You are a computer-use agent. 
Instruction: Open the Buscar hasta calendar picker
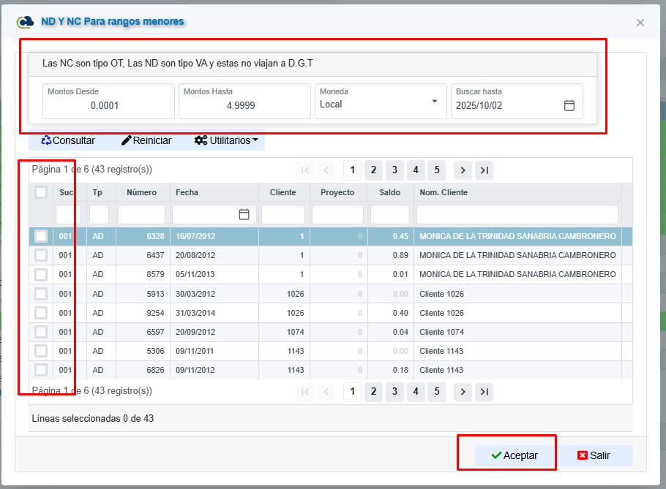click(x=569, y=105)
